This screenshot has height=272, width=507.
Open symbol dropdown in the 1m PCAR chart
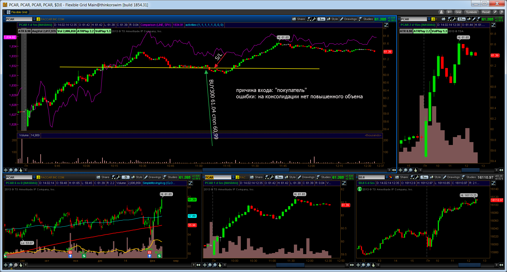(x=34, y=19)
